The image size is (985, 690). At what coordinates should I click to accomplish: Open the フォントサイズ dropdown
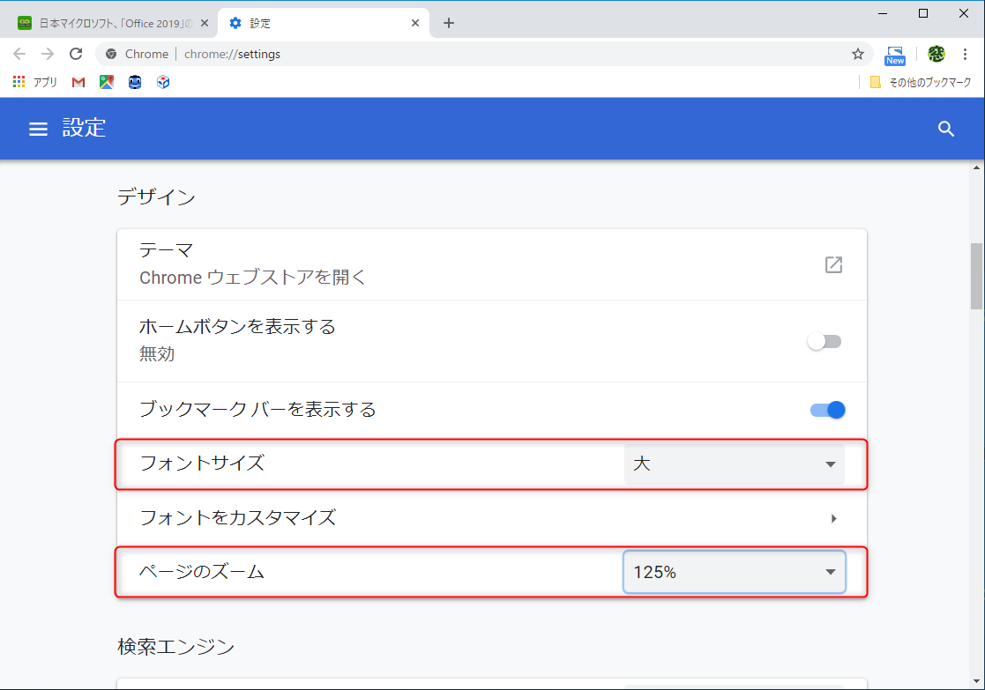(x=735, y=464)
